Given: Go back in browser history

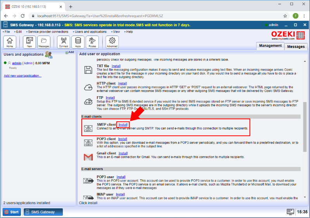Looking at the screenshot, I should click(x=6, y=16).
